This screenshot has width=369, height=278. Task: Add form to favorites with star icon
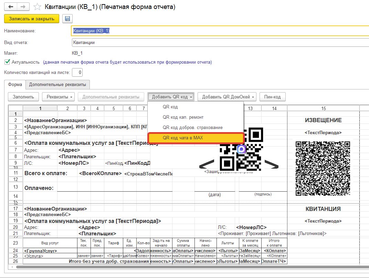pyautogui.click(x=39, y=7)
